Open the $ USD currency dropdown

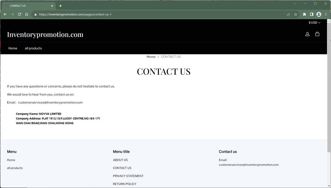(314, 23)
